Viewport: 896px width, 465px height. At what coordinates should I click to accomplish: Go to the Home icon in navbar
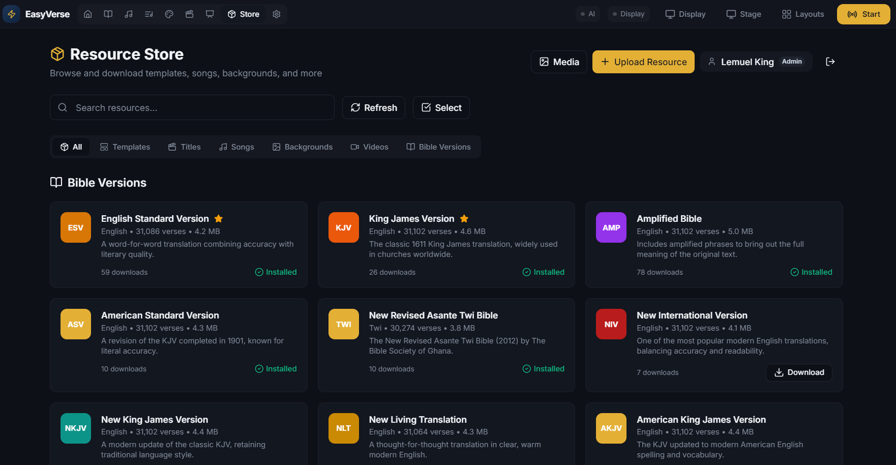point(88,14)
